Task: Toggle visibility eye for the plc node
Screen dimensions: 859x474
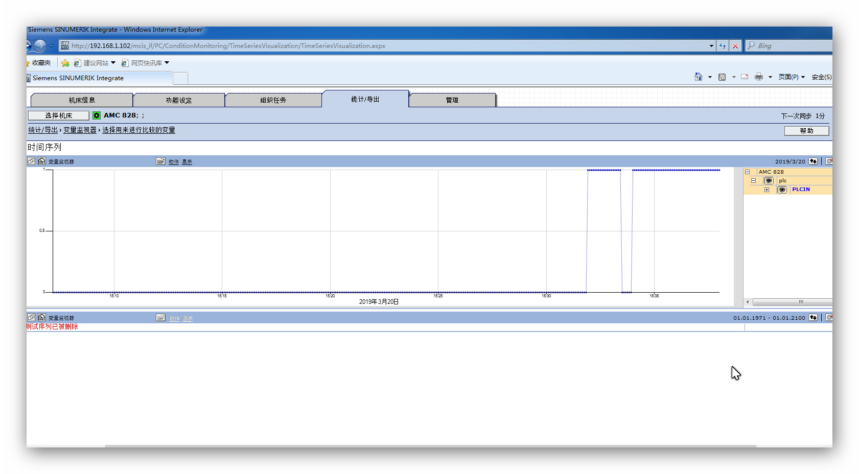Action: coord(769,181)
